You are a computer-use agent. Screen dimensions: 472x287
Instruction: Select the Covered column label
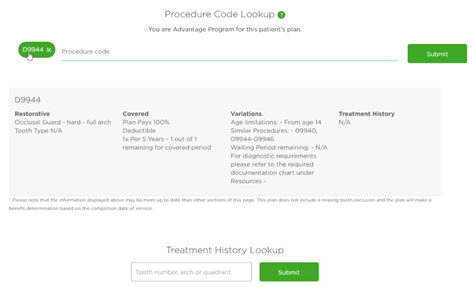135,114
